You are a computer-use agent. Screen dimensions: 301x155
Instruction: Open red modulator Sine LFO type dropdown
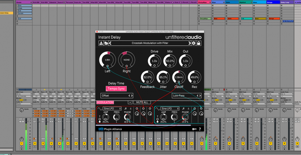click(112, 108)
